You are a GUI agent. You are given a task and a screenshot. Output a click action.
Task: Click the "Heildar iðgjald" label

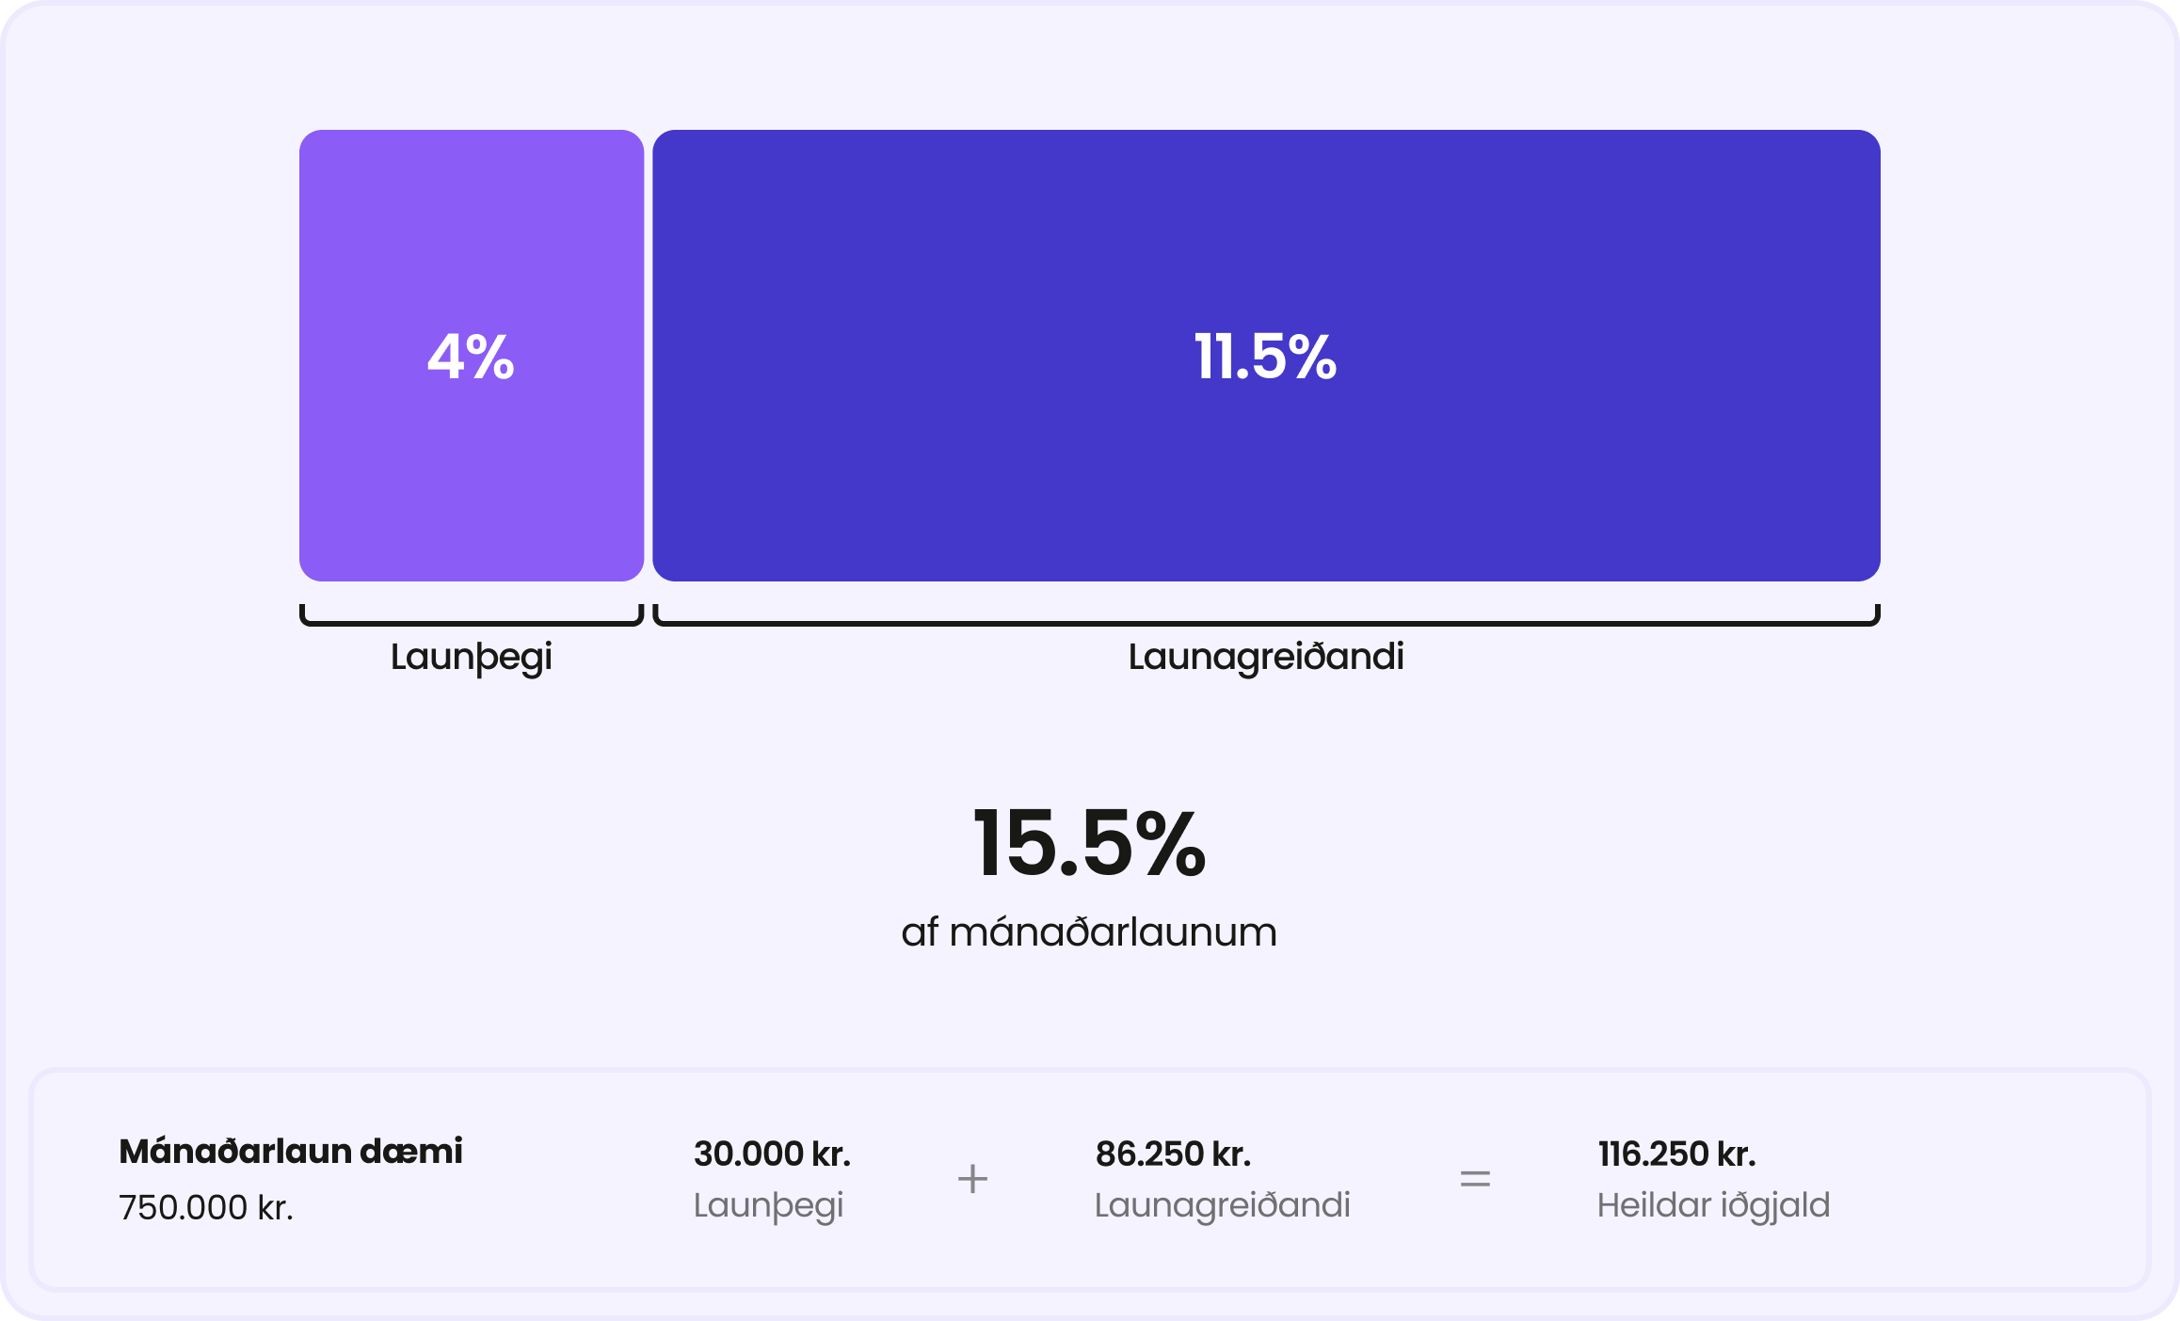pyautogui.click(x=1713, y=1205)
